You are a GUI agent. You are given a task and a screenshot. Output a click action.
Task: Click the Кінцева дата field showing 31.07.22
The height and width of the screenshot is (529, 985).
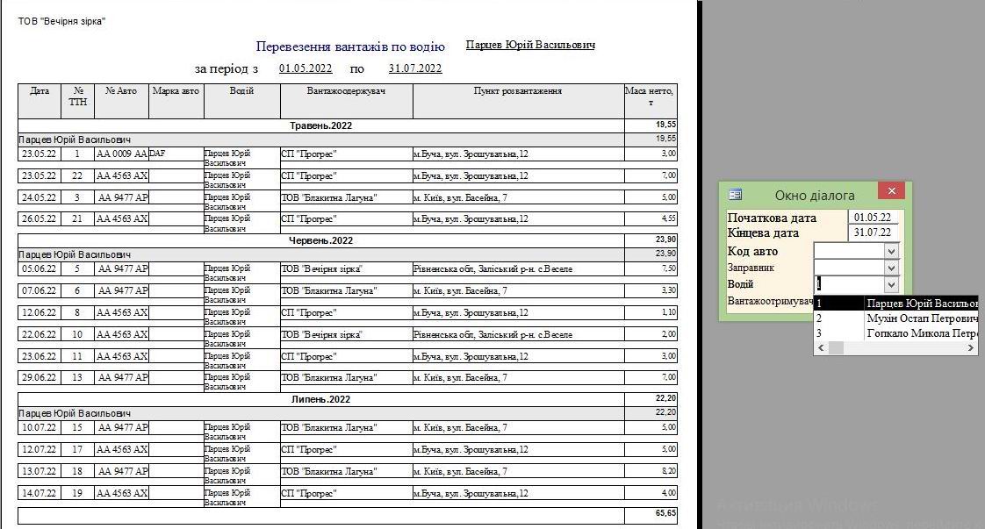(874, 232)
